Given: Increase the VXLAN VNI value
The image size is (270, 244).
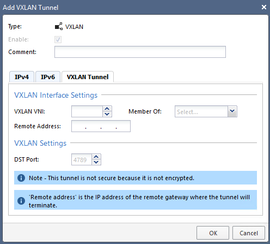Looking at the screenshot, I should (x=107, y=109).
